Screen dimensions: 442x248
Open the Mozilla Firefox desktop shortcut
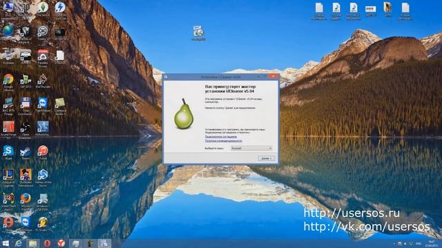26,202
